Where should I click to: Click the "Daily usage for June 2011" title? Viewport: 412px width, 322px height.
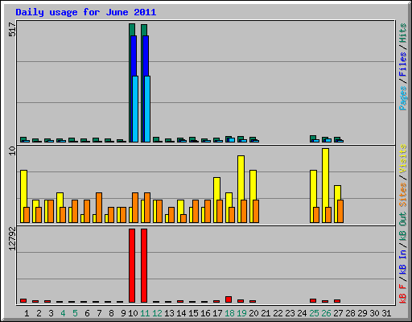86,13
